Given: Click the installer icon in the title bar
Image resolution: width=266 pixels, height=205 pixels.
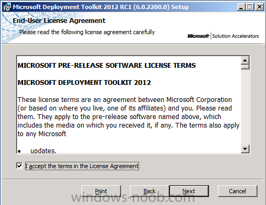Looking at the screenshot, I should click(7, 7).
